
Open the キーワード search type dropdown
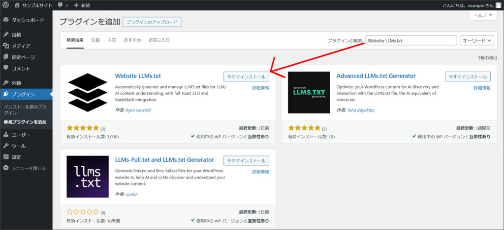click(x=477, y=41)
